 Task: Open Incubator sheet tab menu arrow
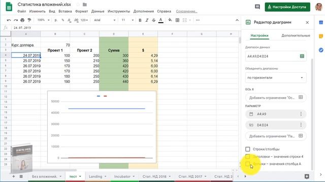134,176
